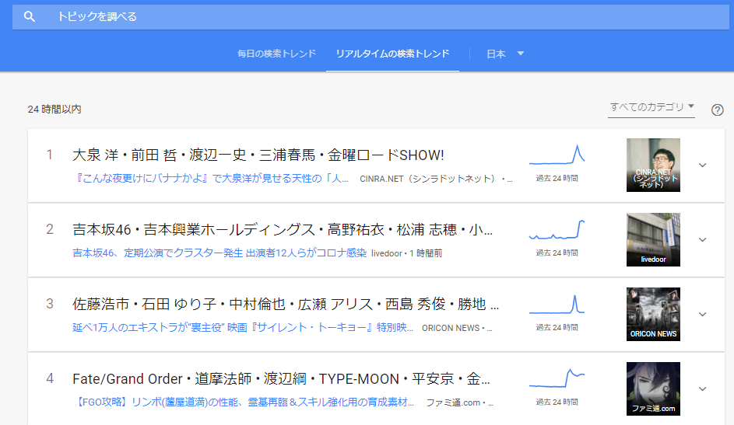Open すべてのカテゴリ category dropdown

pos(651,107)
